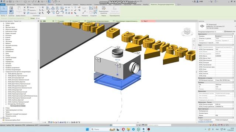Click the Save icon in Quick Access toolbar
The image size is (236, 132).
pyautogui.click(x=10, y=1)
